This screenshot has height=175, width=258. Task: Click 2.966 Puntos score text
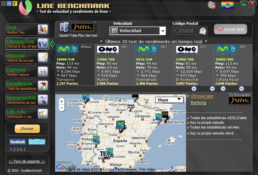point(107,84)
